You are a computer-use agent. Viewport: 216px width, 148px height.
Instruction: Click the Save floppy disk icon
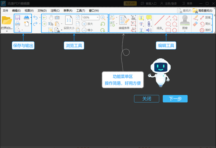point(18,18)
